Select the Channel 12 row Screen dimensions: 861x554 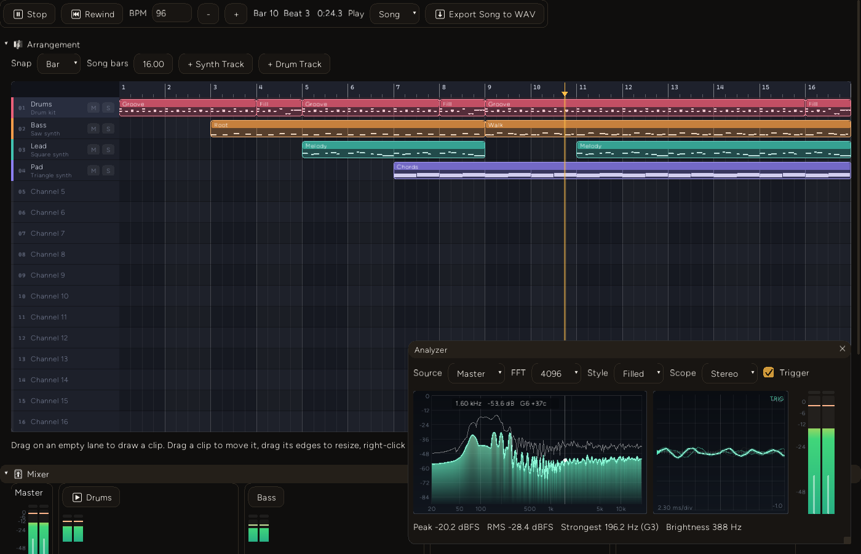click(x=65, y=338)
